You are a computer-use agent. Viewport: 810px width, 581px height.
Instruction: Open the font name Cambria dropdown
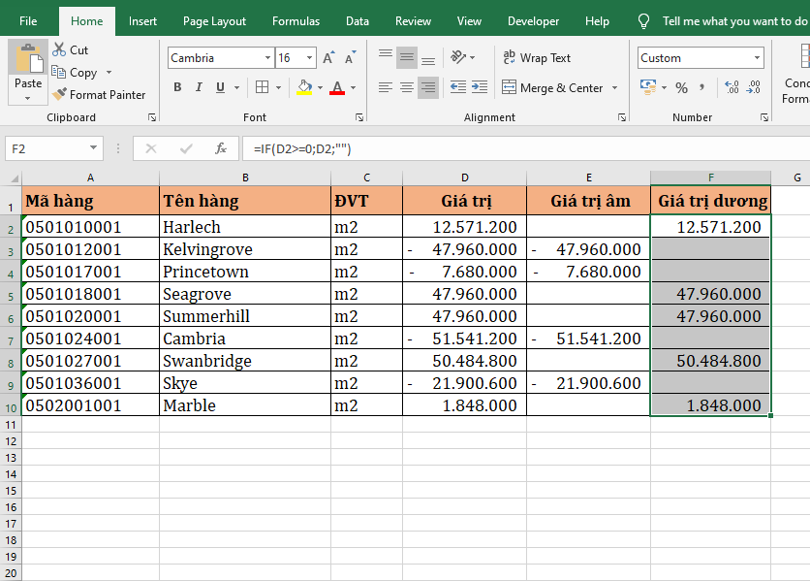point(268,58)
